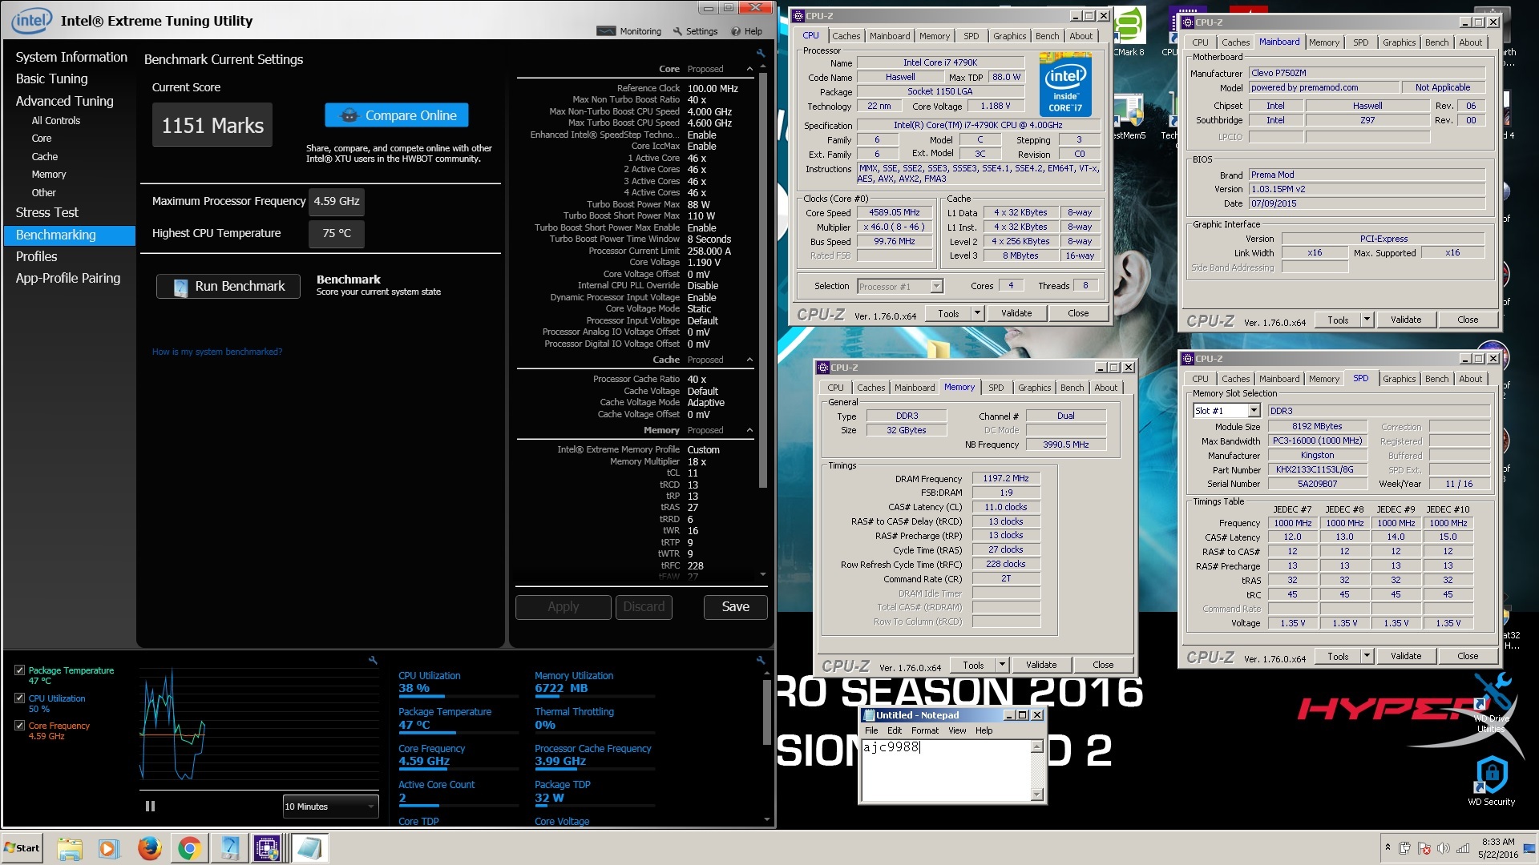Image resolution: width=1539 pixels, height=865 pixels.
Task: Click CPU-Z icon in the SPD window title
Action: 1188,359
